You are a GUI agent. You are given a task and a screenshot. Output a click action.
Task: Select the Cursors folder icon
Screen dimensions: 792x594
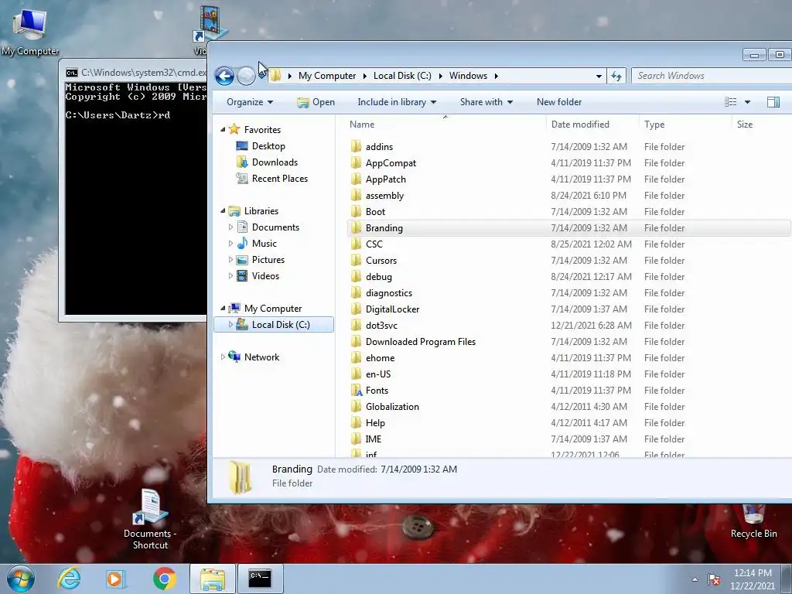tap(356, 260)
